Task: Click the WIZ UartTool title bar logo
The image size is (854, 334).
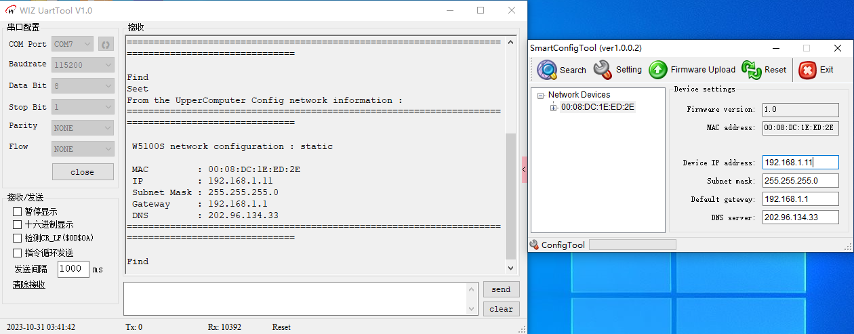Action: tap(10, 10)
